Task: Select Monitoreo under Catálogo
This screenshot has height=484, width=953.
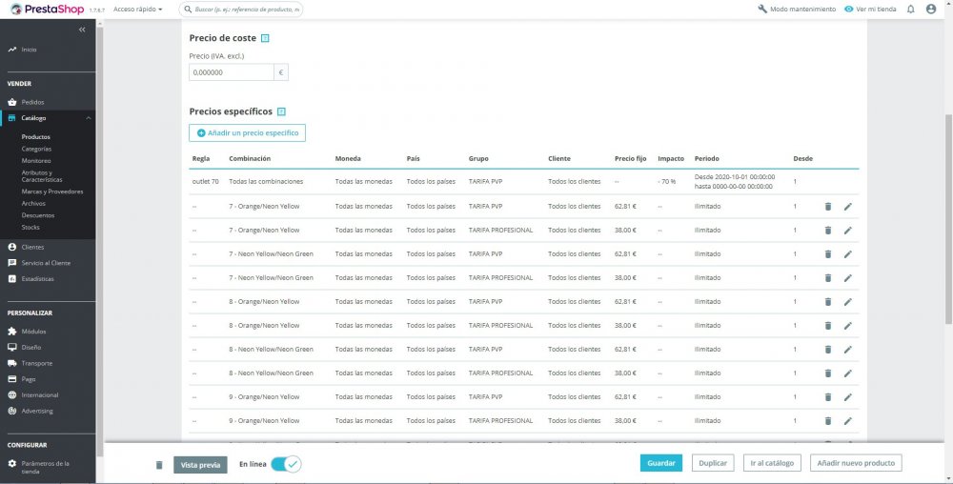Action: click(x=36, y=161)
